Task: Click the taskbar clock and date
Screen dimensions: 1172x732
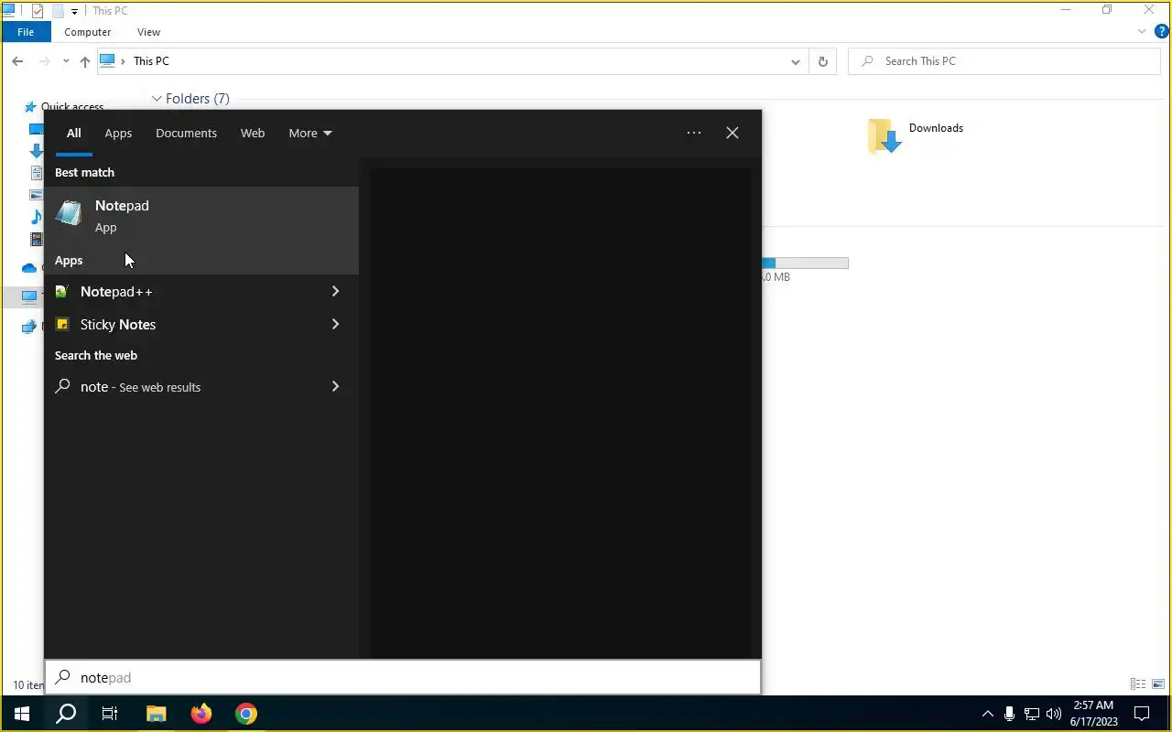Action: click(x=1093, y=714)
